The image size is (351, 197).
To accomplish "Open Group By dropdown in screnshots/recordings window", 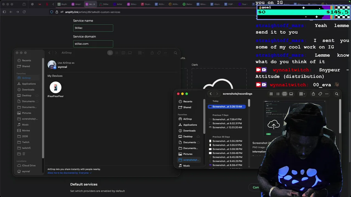I will pos(302,94).
